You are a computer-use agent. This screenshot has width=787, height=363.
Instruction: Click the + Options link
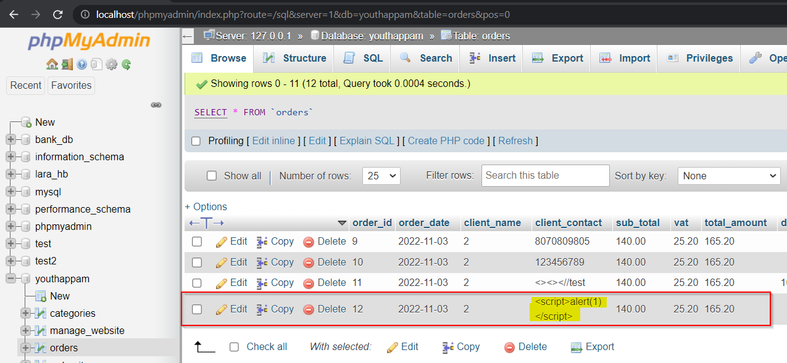(x=206, y=206)
